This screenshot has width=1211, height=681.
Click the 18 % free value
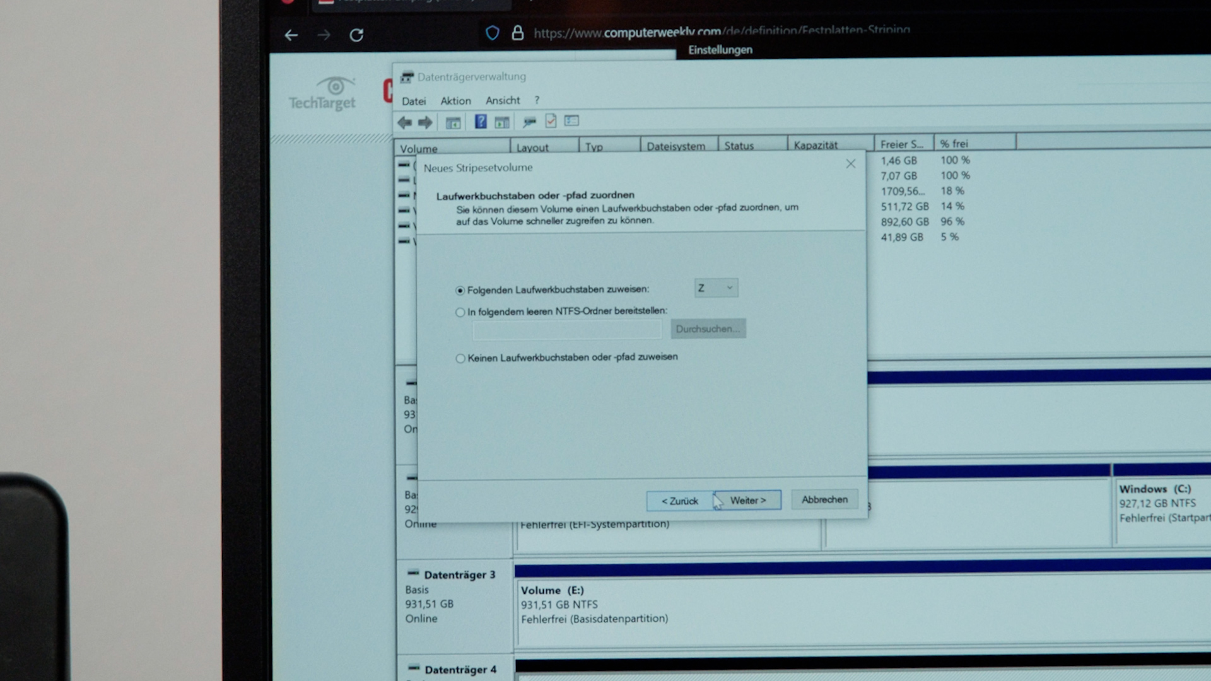952,190
